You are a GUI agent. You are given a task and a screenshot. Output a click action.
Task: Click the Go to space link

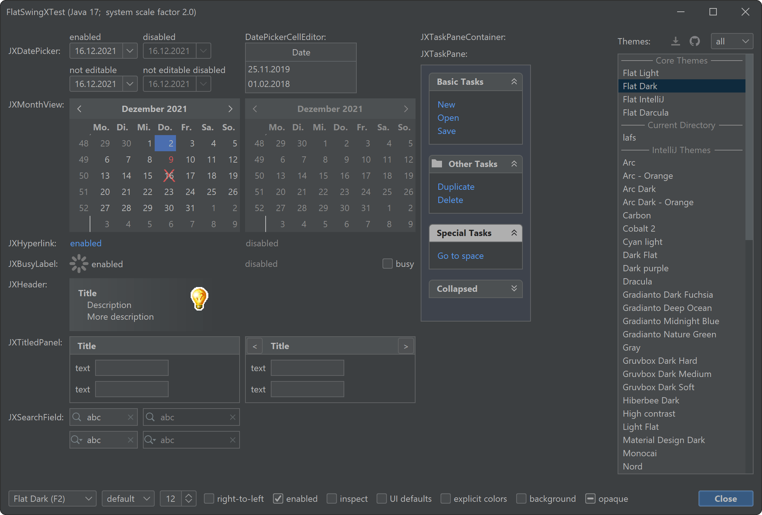pos(460,255)
